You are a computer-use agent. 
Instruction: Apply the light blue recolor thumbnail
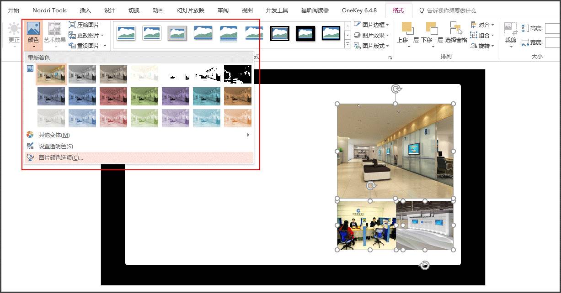tap(83, 118)
